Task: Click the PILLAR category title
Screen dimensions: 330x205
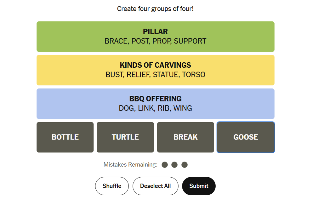Action: [x=155, y=32]
